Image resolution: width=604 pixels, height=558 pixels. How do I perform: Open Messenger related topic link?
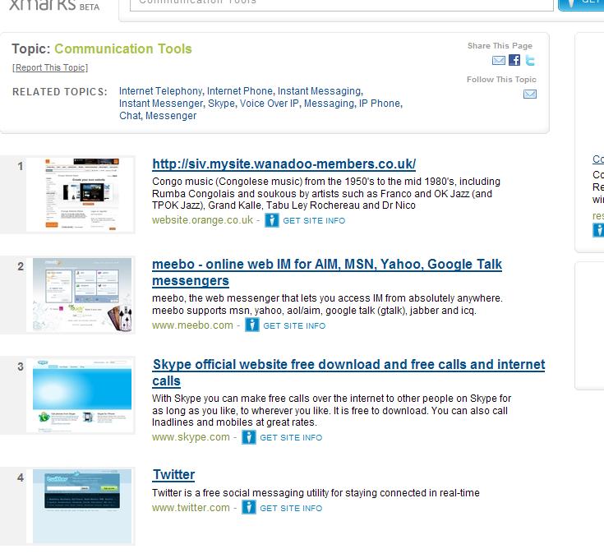click(171, 116)
